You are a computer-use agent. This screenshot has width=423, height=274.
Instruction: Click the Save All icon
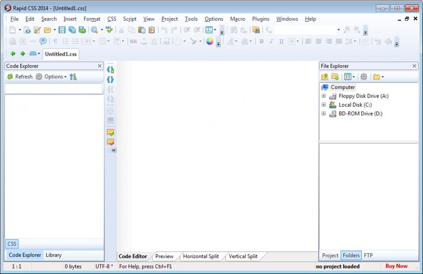coord(72,30)
